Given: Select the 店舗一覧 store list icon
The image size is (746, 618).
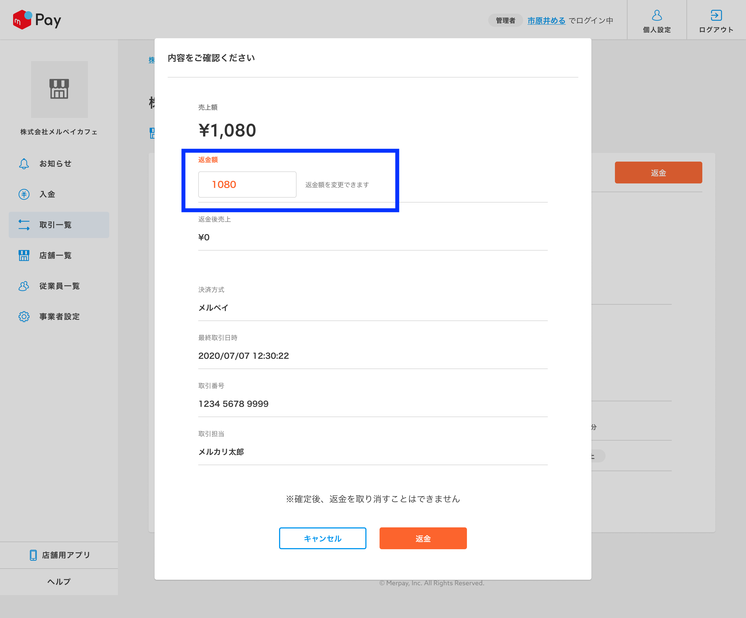Looking at the screenshot, I should pos(23,255).
